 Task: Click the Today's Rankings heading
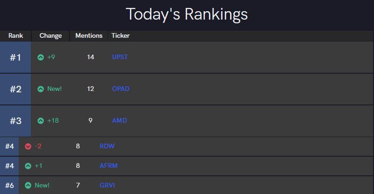pos(187,14)
